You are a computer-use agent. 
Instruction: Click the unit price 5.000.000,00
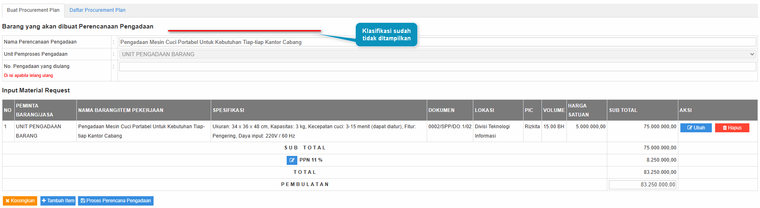tap(591, 127)
